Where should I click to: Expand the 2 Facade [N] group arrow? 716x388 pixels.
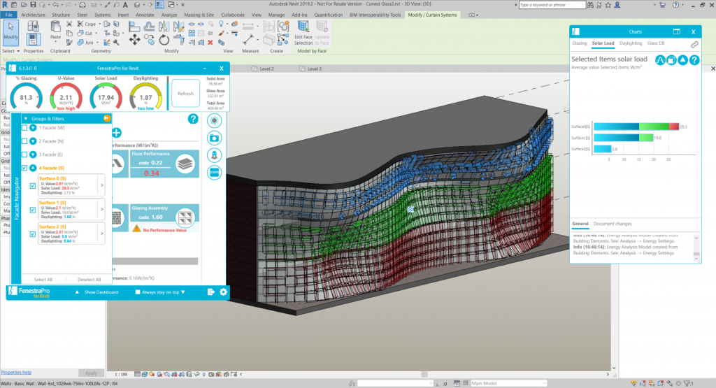(x=33, y=141)
